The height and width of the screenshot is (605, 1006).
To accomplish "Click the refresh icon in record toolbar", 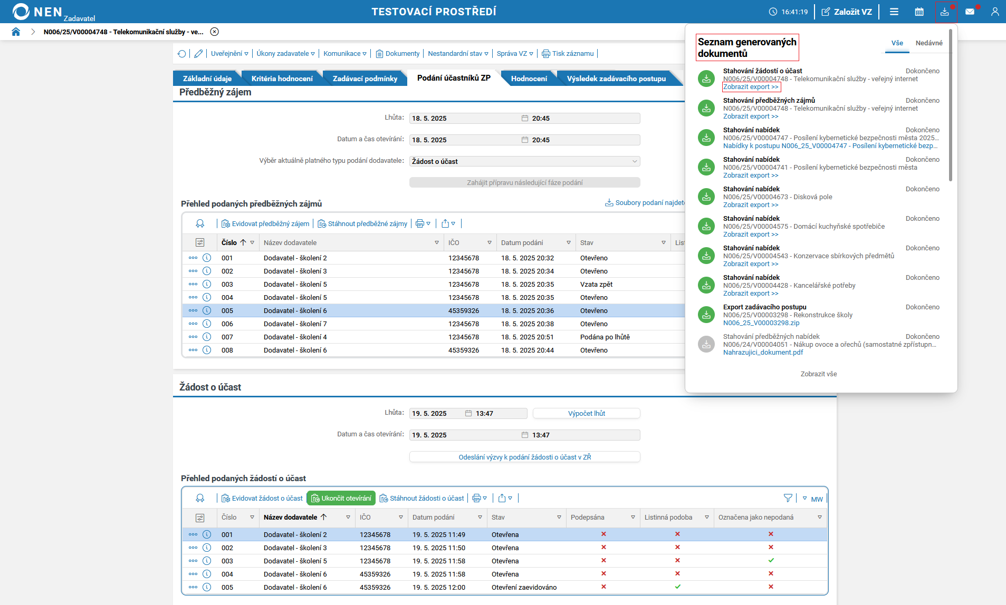I will (182, 54).
